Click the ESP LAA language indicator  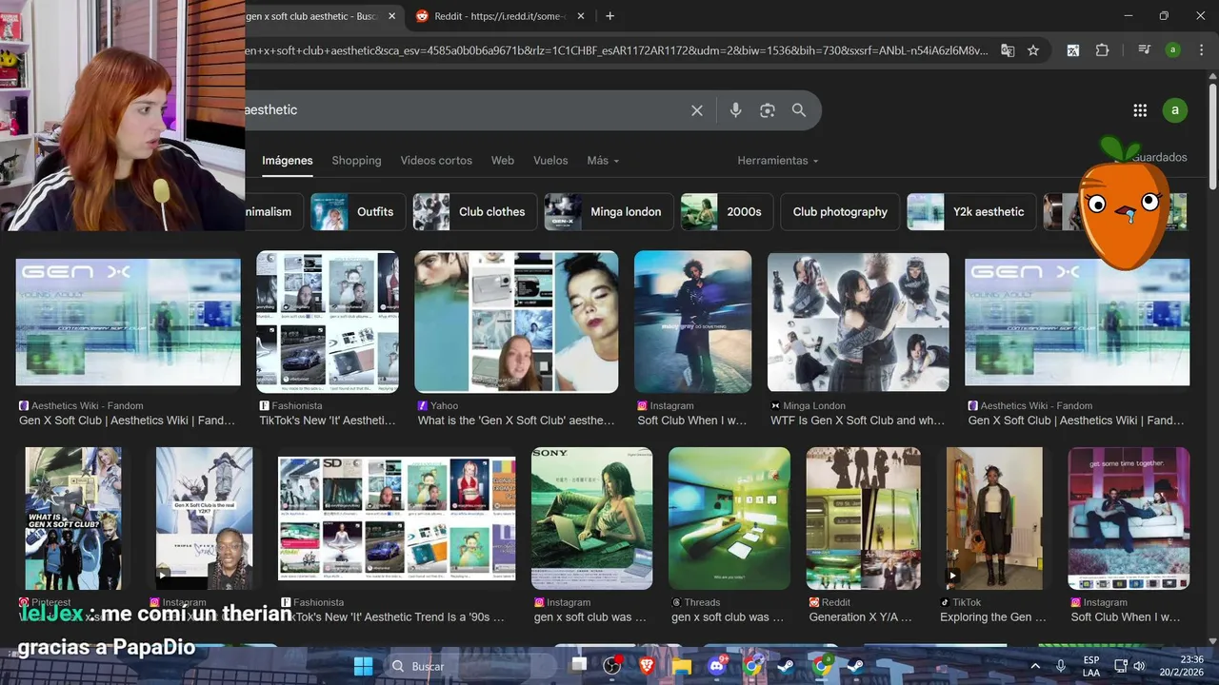click(1091, 666)
